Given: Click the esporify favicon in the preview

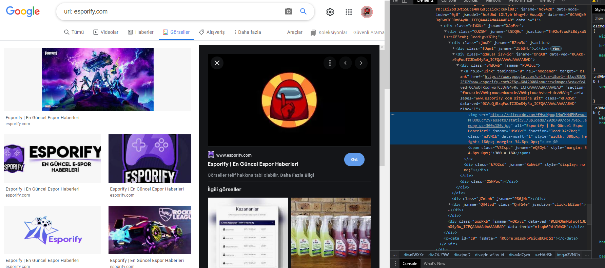Looking at the screenshot, I should (211, 155).
